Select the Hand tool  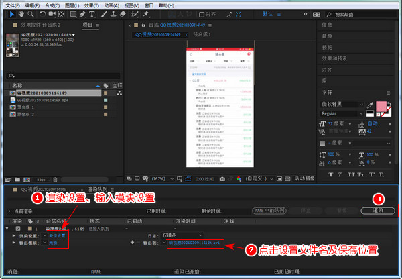[21, 14]
